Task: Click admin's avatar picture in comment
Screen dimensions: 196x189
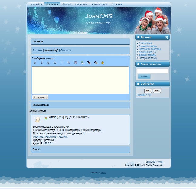Action: [38, 120]
